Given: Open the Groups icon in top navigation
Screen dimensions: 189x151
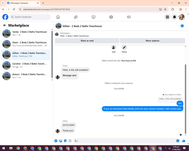Looking at the screenshot, I should click(x=111, y=17).
